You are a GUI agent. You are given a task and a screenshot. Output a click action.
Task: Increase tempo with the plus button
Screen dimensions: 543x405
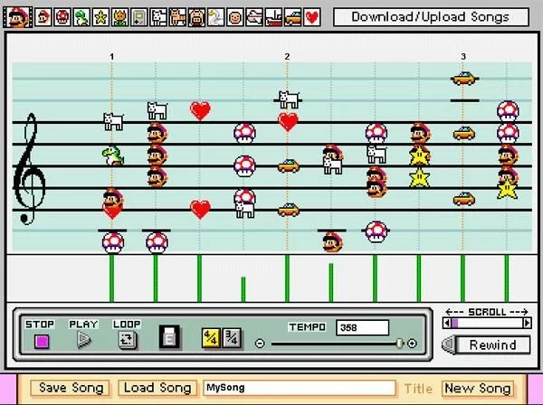(x=412, y=344)
